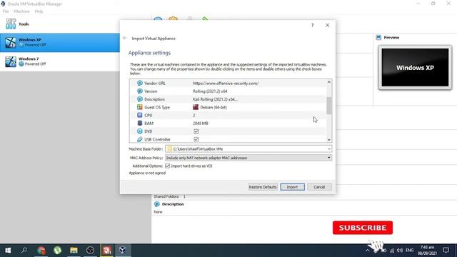The image size is (457, 257).
Task: Click the dialog help question mark
Action: pyautogui.click(x=313, y=26)
